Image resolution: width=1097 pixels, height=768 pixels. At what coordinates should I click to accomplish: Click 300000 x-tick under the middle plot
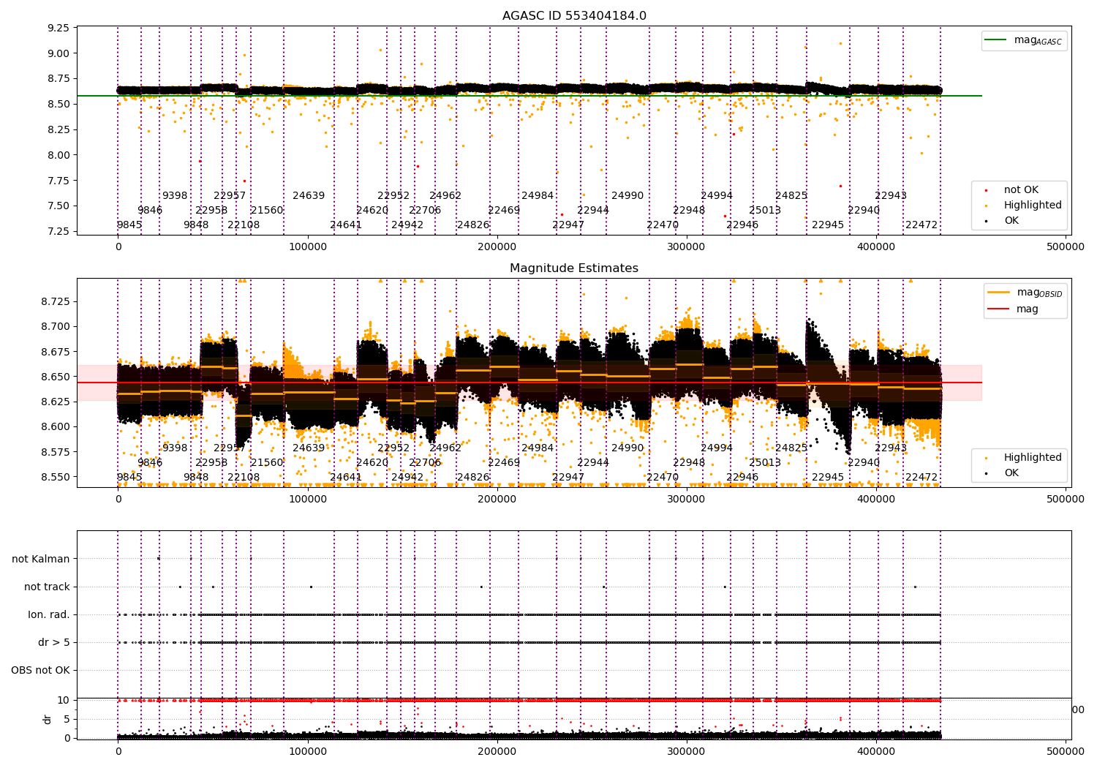tap(686, 500)
